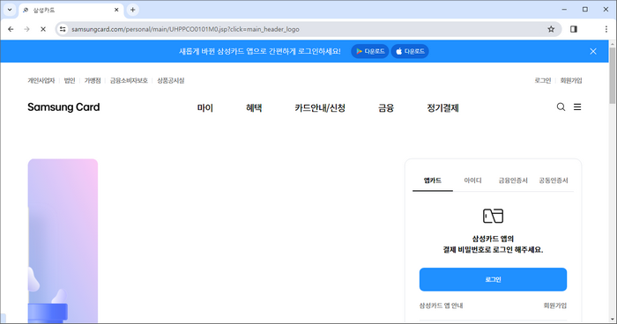Image resolution: width=617 pixels, height=324 pixels.
Task: Click the blue 로그인 button
Action: tap(493, 280)
